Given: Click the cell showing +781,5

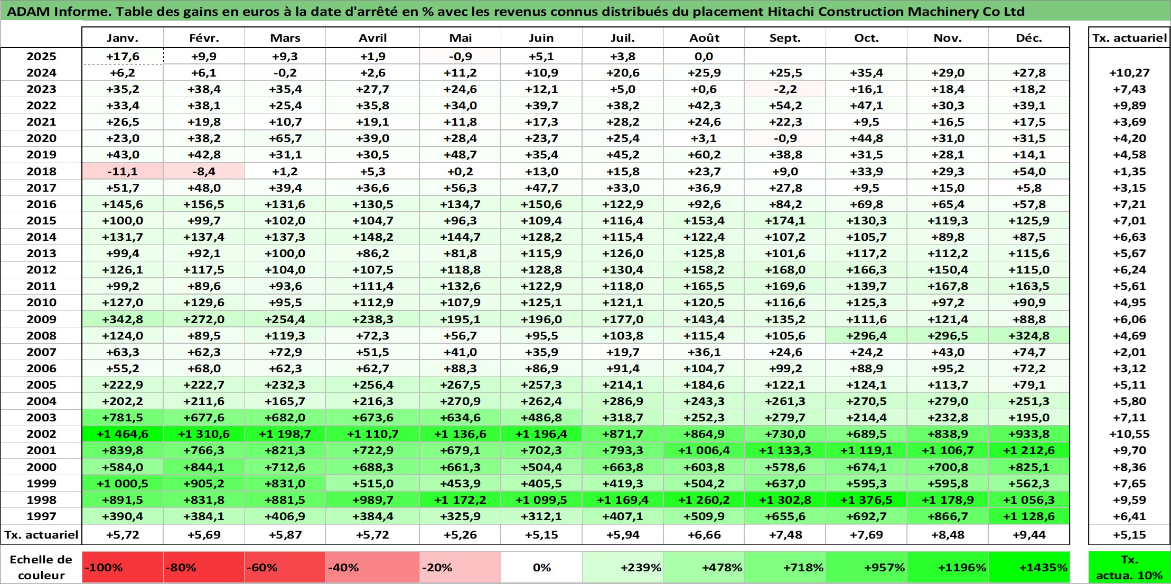Looking at the screenshot, I should tap(123, 418).
